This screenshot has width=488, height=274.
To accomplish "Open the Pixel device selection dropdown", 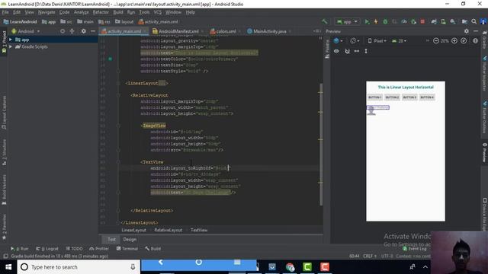I will click(x=377, y=40).
